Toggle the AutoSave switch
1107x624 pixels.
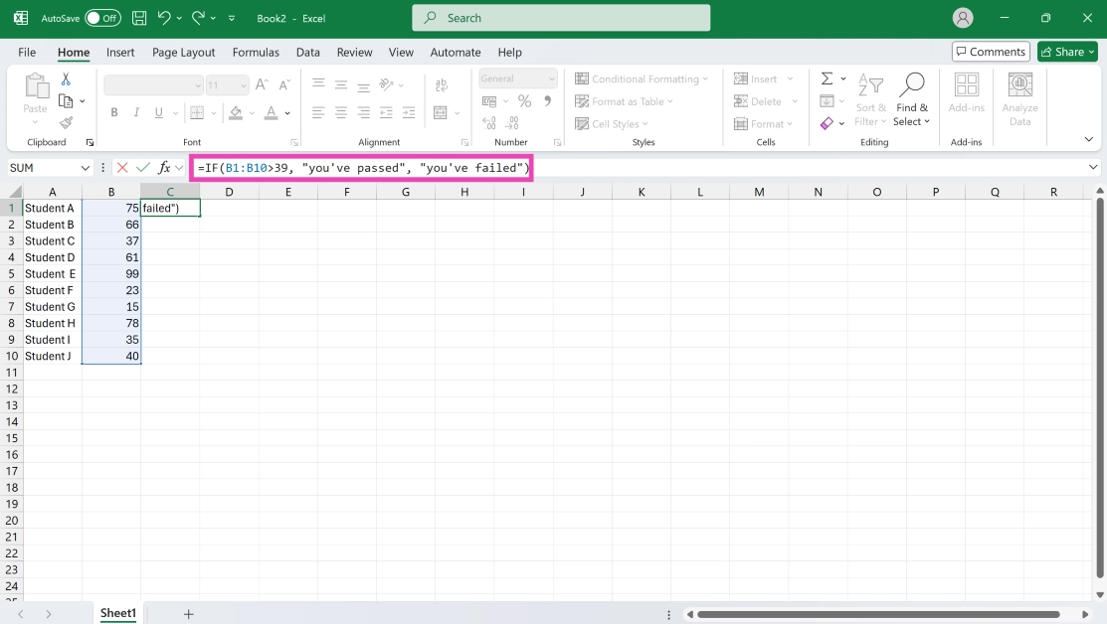coord(102,18)
